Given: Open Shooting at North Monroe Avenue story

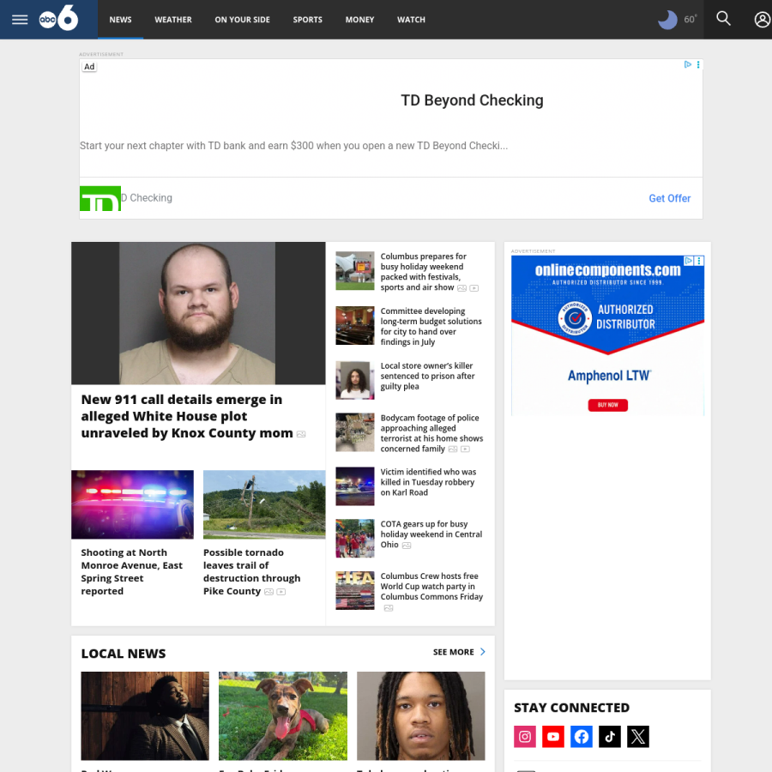Looking at the screenshot, I should 132,572.
